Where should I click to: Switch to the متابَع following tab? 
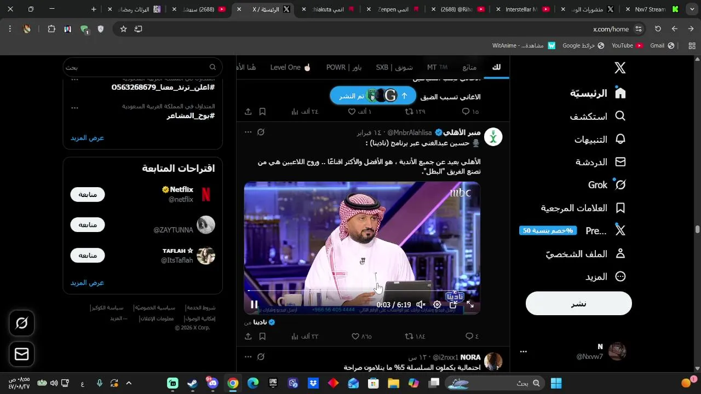pyautogui.click(x=469, y=67)
